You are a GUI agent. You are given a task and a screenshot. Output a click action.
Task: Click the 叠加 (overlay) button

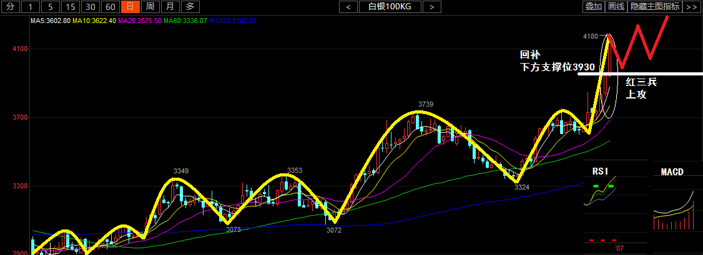[x=593, y=7]
